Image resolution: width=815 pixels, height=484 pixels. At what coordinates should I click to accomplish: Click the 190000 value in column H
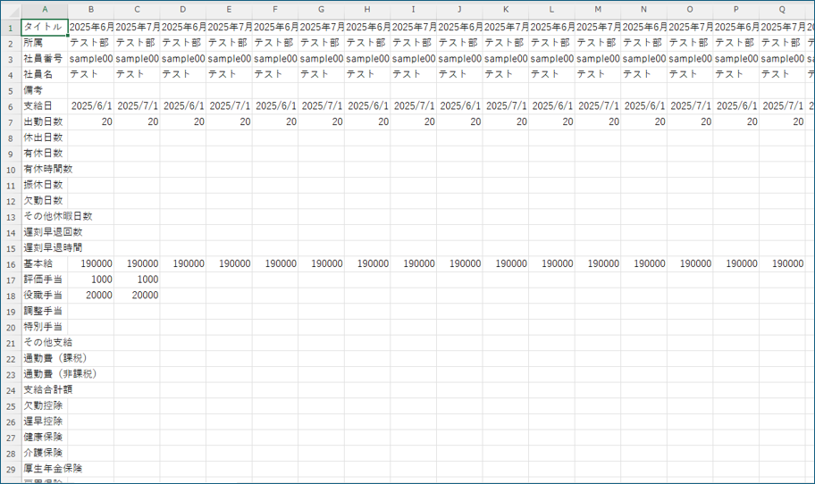point(368,263)
